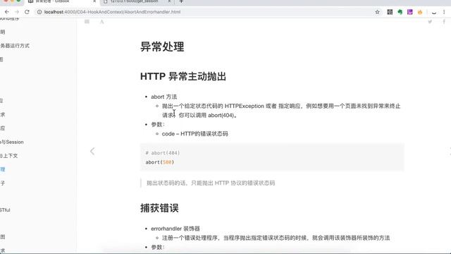
Task: Click the blockquote about HTTP 协议的错误状态码
Action: click(211, 183)
